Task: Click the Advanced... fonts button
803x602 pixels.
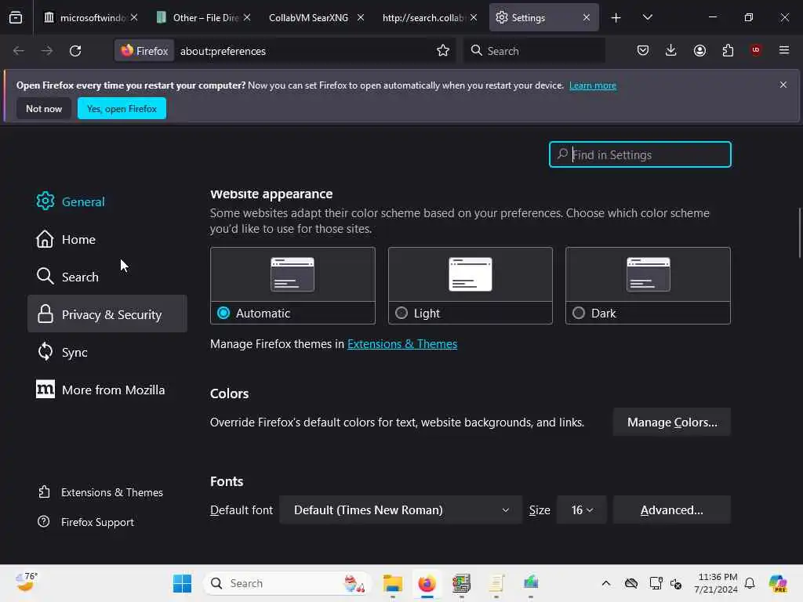Action: coord(672,510)
